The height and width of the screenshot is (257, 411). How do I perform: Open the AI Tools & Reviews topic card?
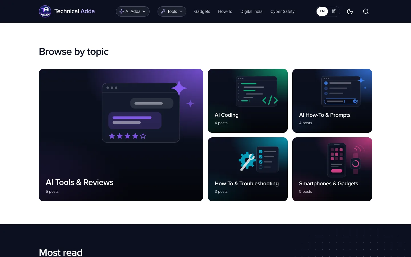click(x=121, y=135)
